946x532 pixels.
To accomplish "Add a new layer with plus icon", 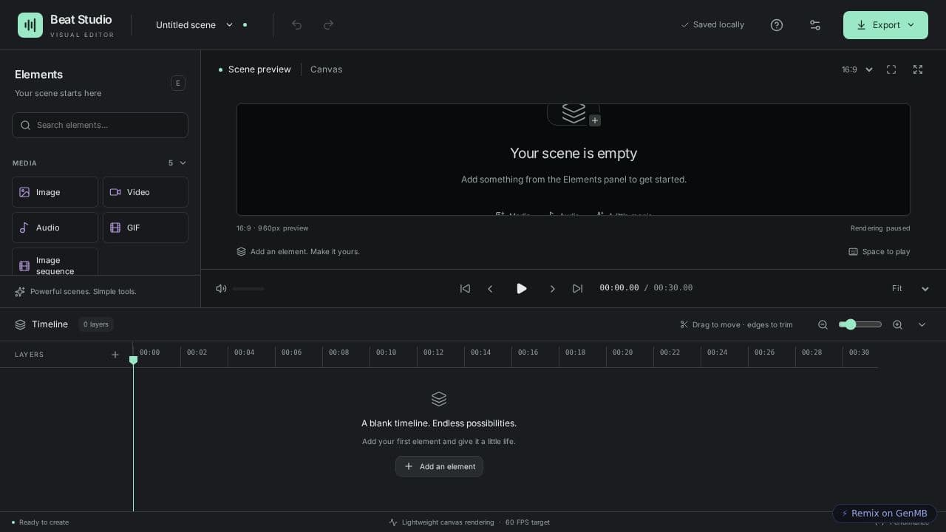I will 115,355.
